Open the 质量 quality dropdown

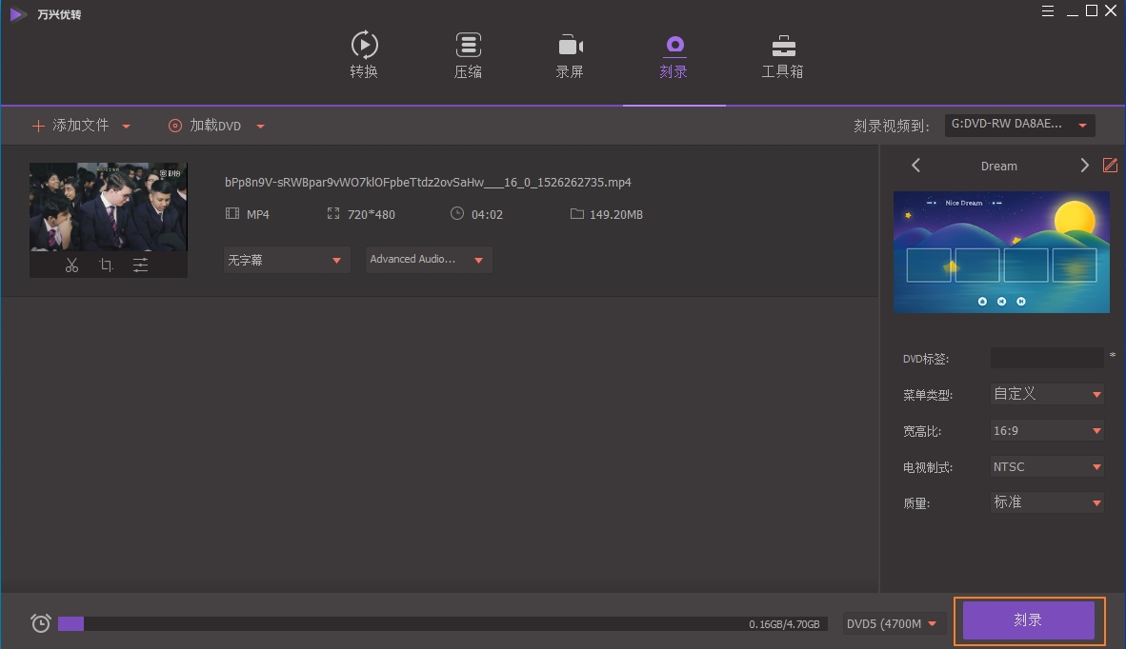tap(1046, 502)
